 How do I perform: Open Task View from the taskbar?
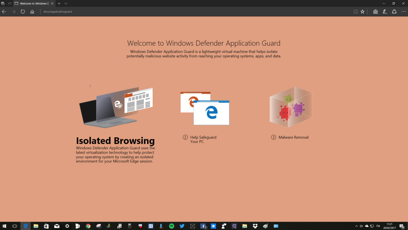coord(15,226)
